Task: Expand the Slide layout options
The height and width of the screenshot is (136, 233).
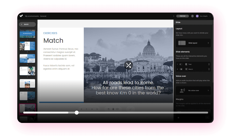Action: tap(208, 43)
